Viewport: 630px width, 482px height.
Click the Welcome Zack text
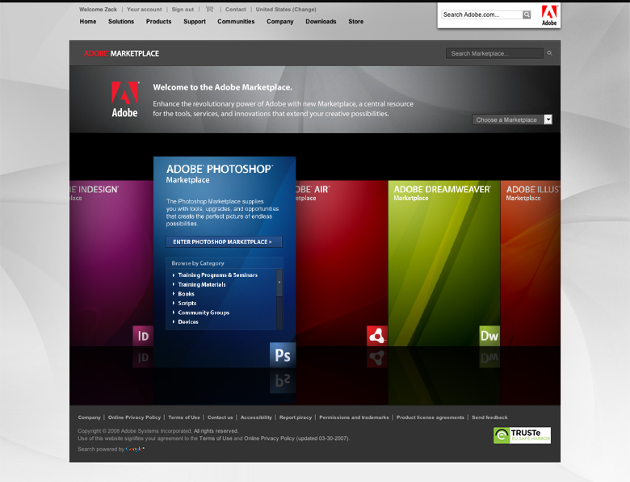[98, 9]
